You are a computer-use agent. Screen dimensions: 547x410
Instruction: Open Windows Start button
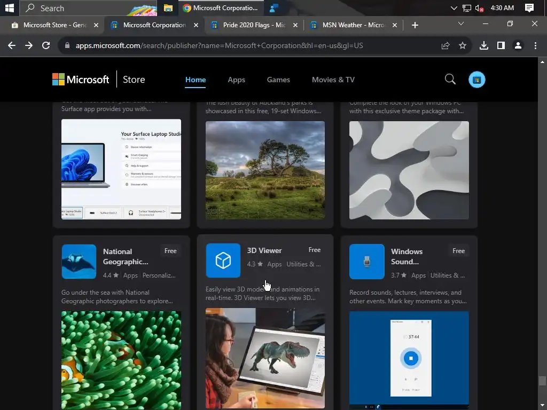[10, 7]
